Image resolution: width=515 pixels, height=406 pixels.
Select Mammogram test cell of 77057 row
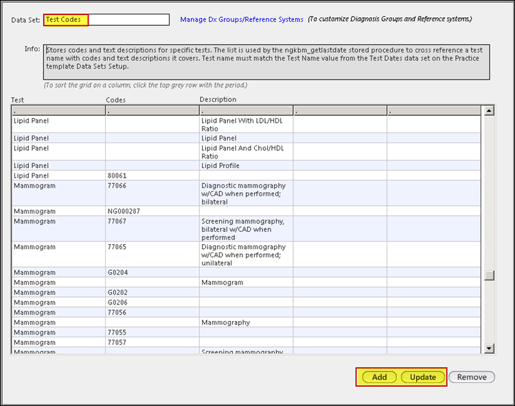pyautogui.click(x=59, y=342)
